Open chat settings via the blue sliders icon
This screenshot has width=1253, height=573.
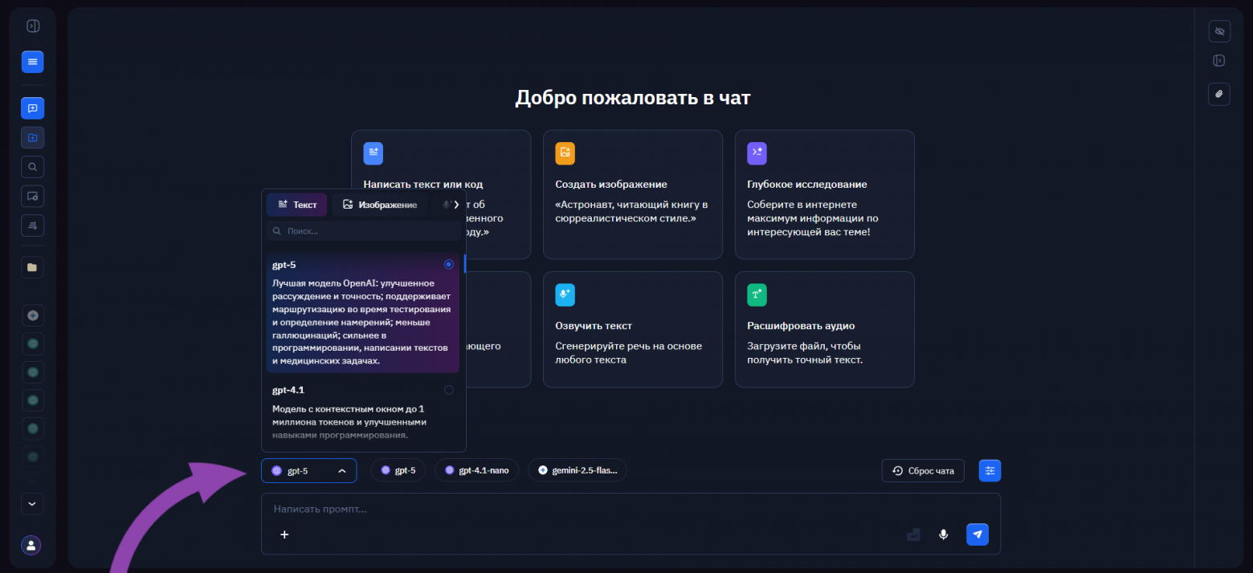point(990,470)
